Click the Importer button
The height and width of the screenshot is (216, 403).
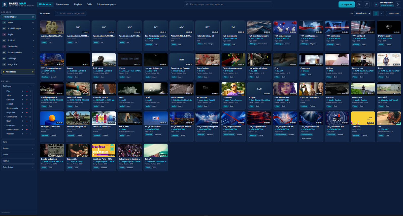(347, 4)
